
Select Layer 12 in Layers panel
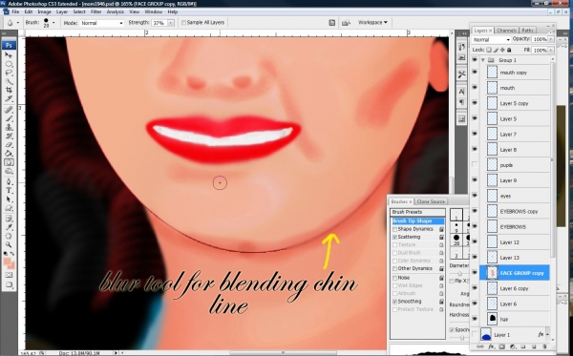[514, 242]
